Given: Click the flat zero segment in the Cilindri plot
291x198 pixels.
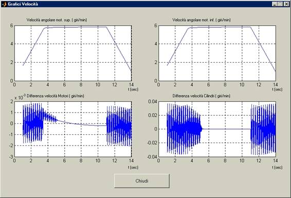Looking at the screenshot, I should tap(226, 129).
